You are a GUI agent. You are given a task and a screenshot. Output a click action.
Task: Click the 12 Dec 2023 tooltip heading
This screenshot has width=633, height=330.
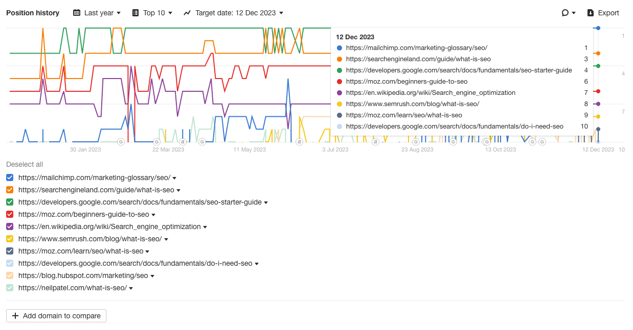(355, 37)
